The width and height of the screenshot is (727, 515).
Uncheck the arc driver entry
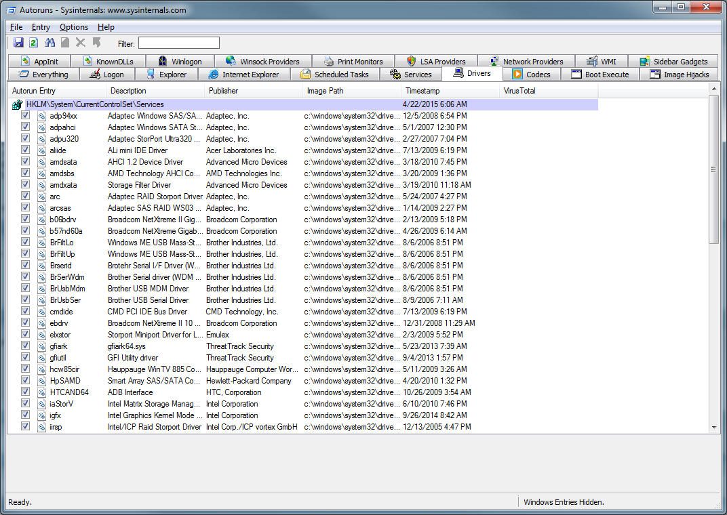pos(26,196)
